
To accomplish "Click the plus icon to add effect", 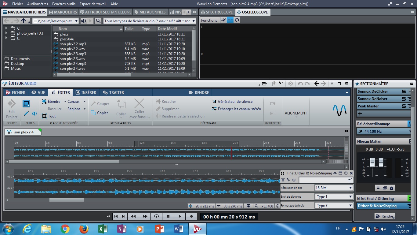I will [x=360, y=114].
